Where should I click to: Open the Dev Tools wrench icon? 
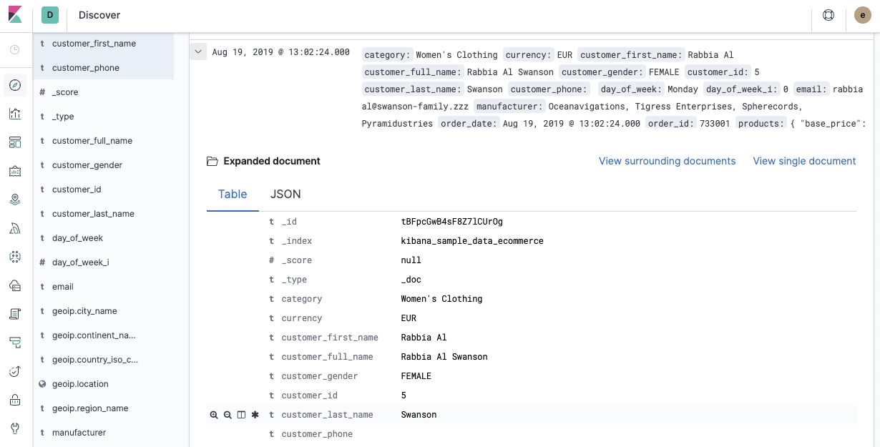[x=15, y=428]
